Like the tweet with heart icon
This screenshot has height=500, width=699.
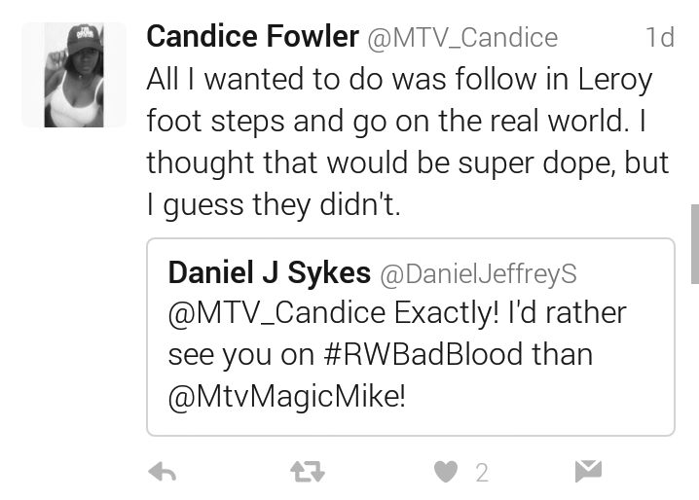[446, 472]
